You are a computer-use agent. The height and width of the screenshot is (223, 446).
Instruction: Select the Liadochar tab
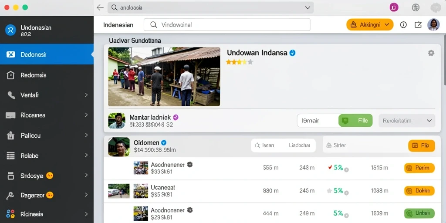tap(300, 145)
